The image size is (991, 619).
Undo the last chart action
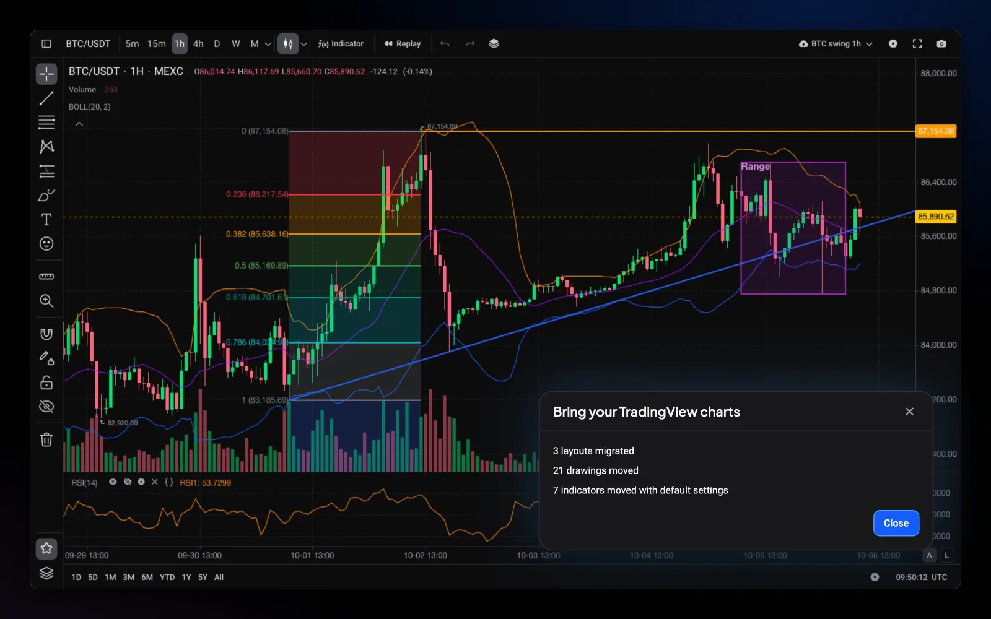445,44
